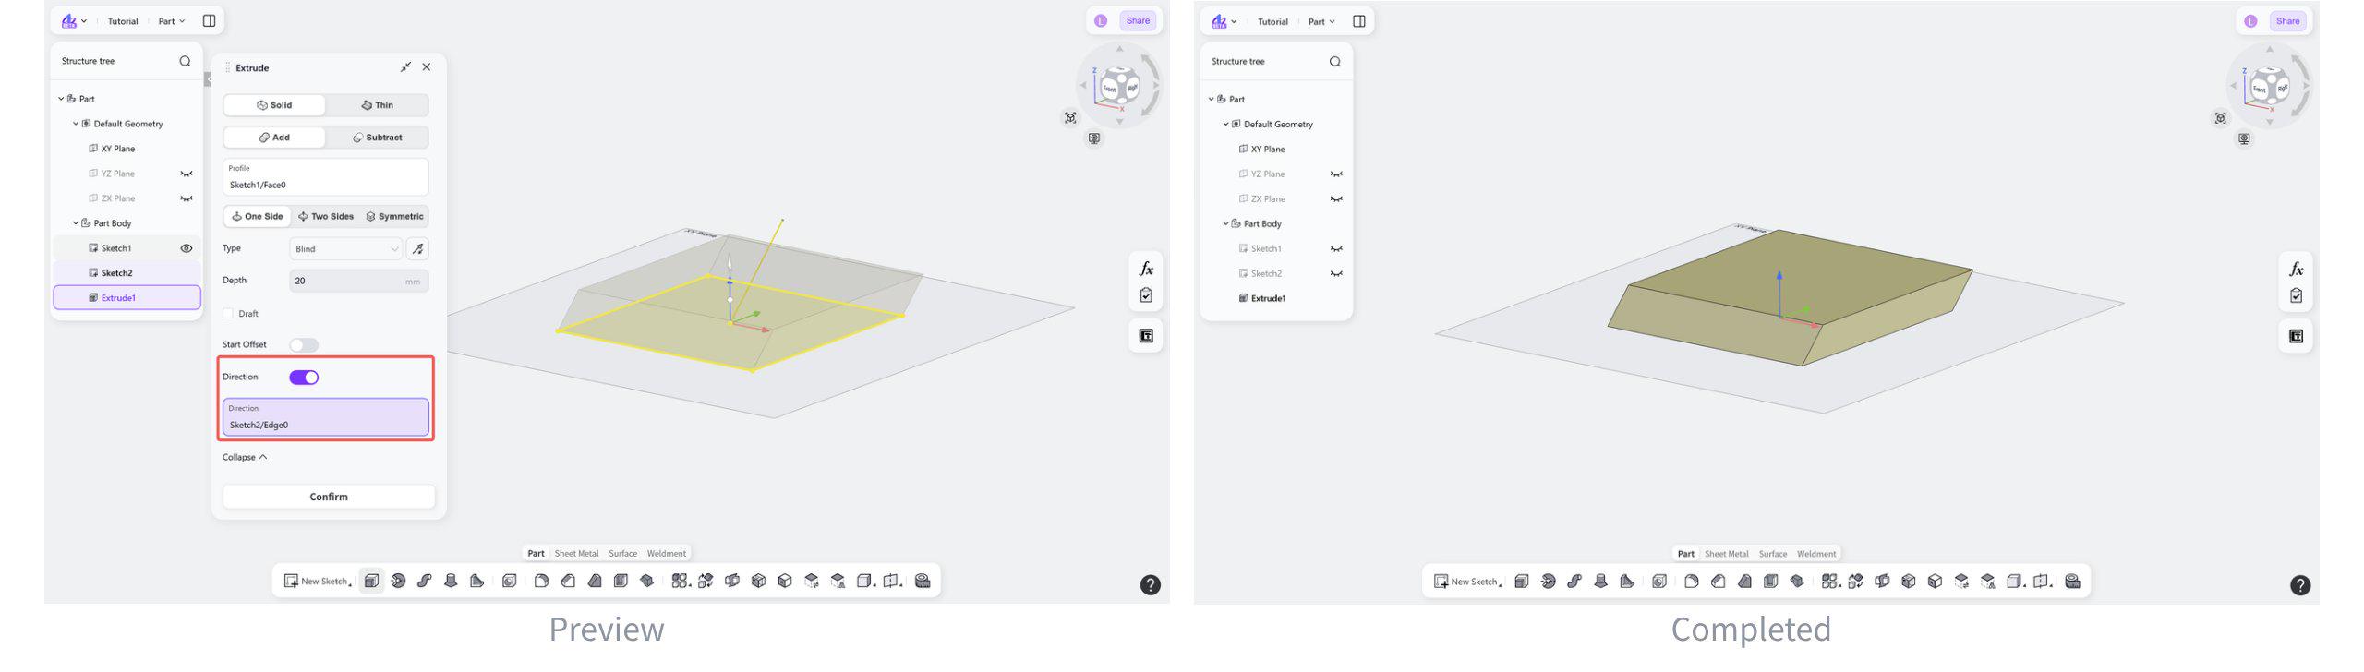Toggle the Direction switch in Extrude panel
This screenshot has height=672, width=2364.
pos(304,378)
